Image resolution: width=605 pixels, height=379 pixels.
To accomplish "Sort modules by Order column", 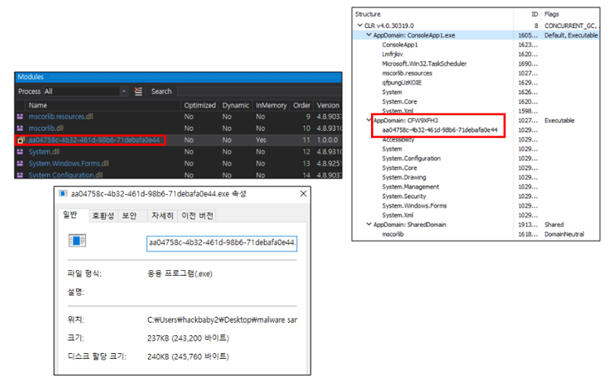I will pos(302,106).
